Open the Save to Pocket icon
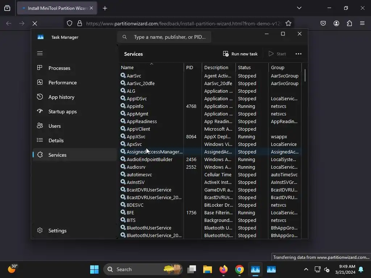The height and width of the screenshot is (278, 371). click(x=323, y=23)
